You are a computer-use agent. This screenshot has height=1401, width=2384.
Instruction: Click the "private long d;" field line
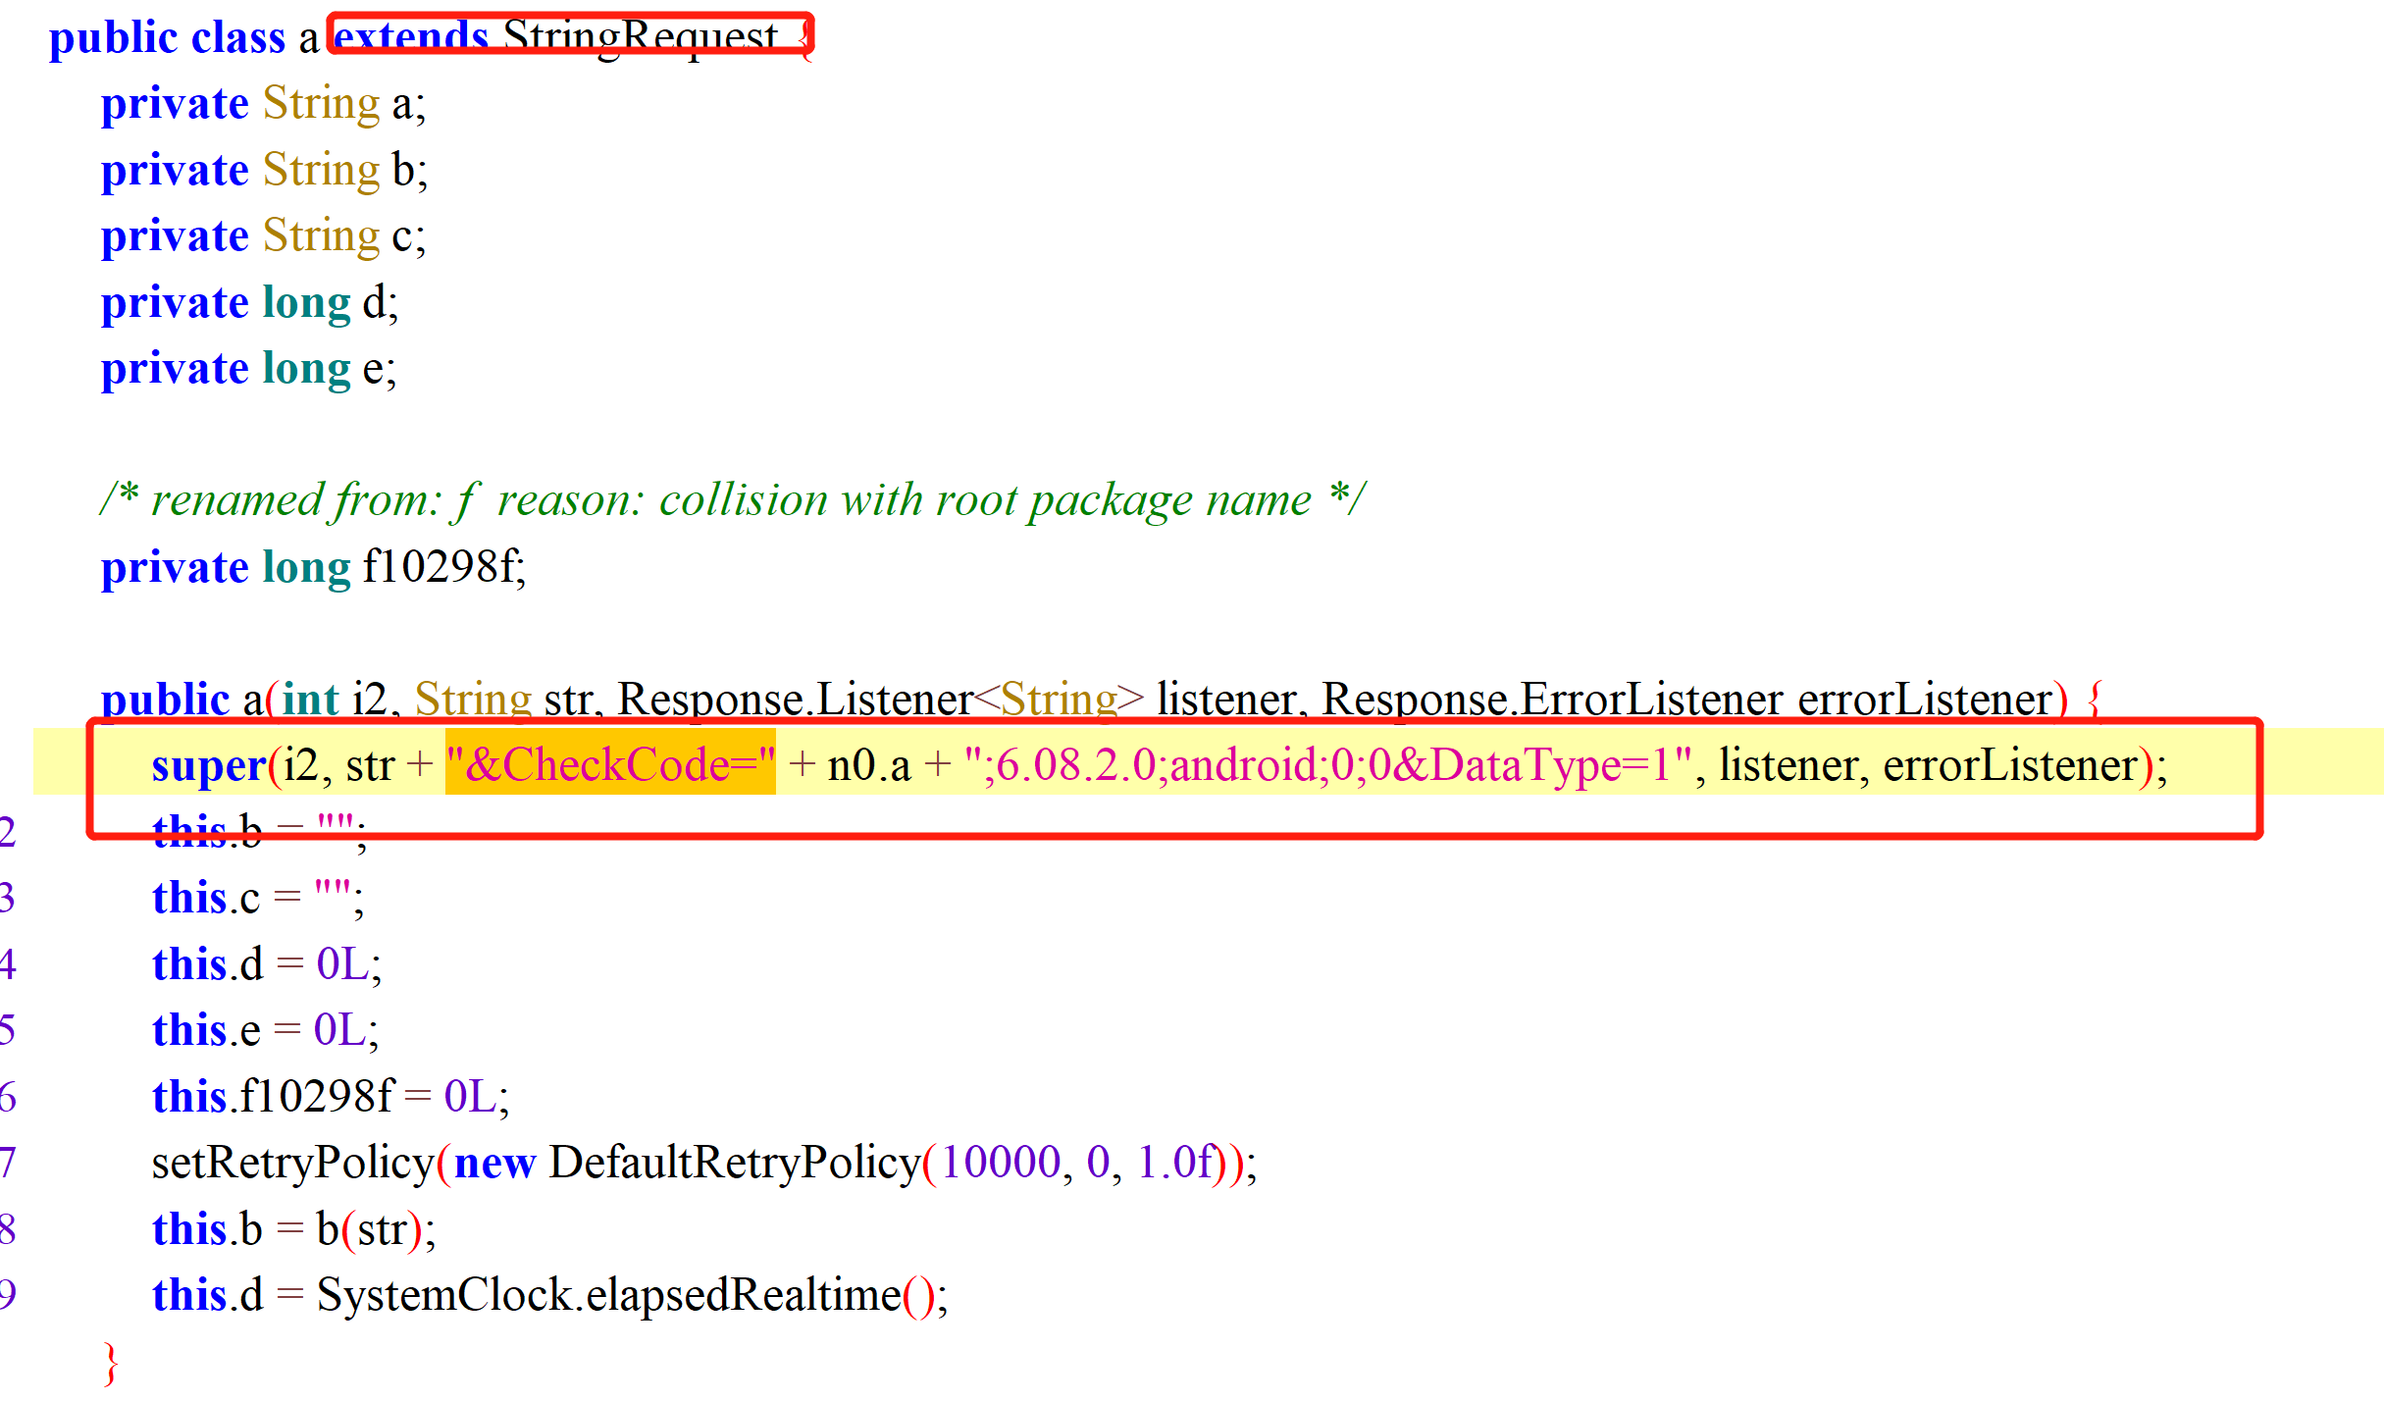click(250, 303)
